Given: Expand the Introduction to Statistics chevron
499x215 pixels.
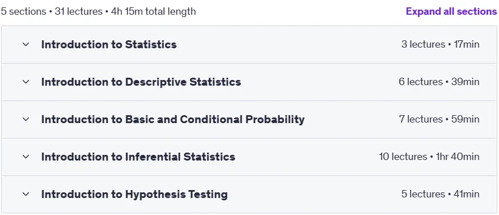Looking at the screenshot, I should click(x=26, y=44).
